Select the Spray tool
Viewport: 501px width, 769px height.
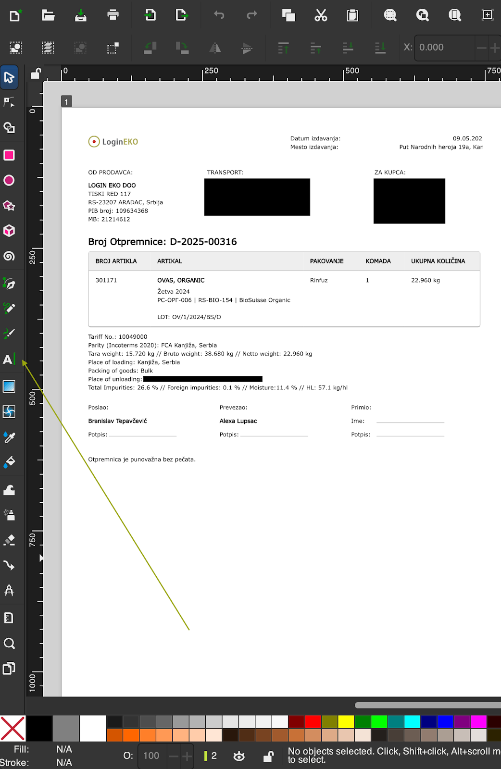tap(9, 515)
